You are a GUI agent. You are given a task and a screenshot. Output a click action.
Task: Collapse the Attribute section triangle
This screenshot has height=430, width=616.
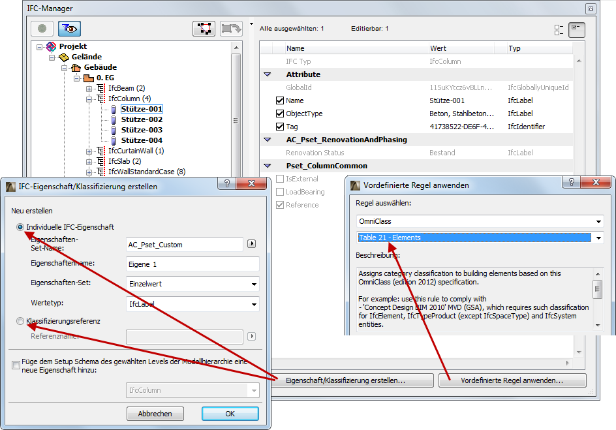pos(267,74)
